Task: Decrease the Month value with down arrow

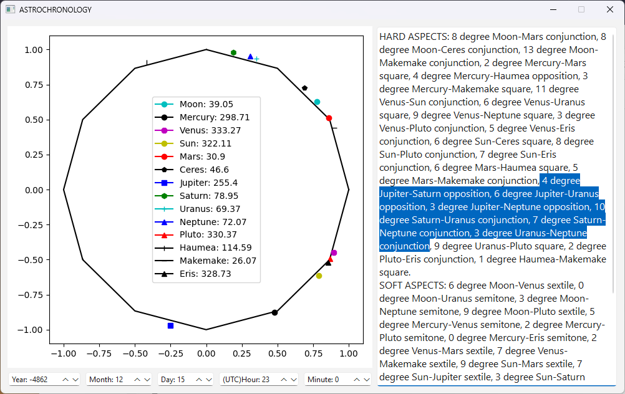Action: tap(147, 380)
